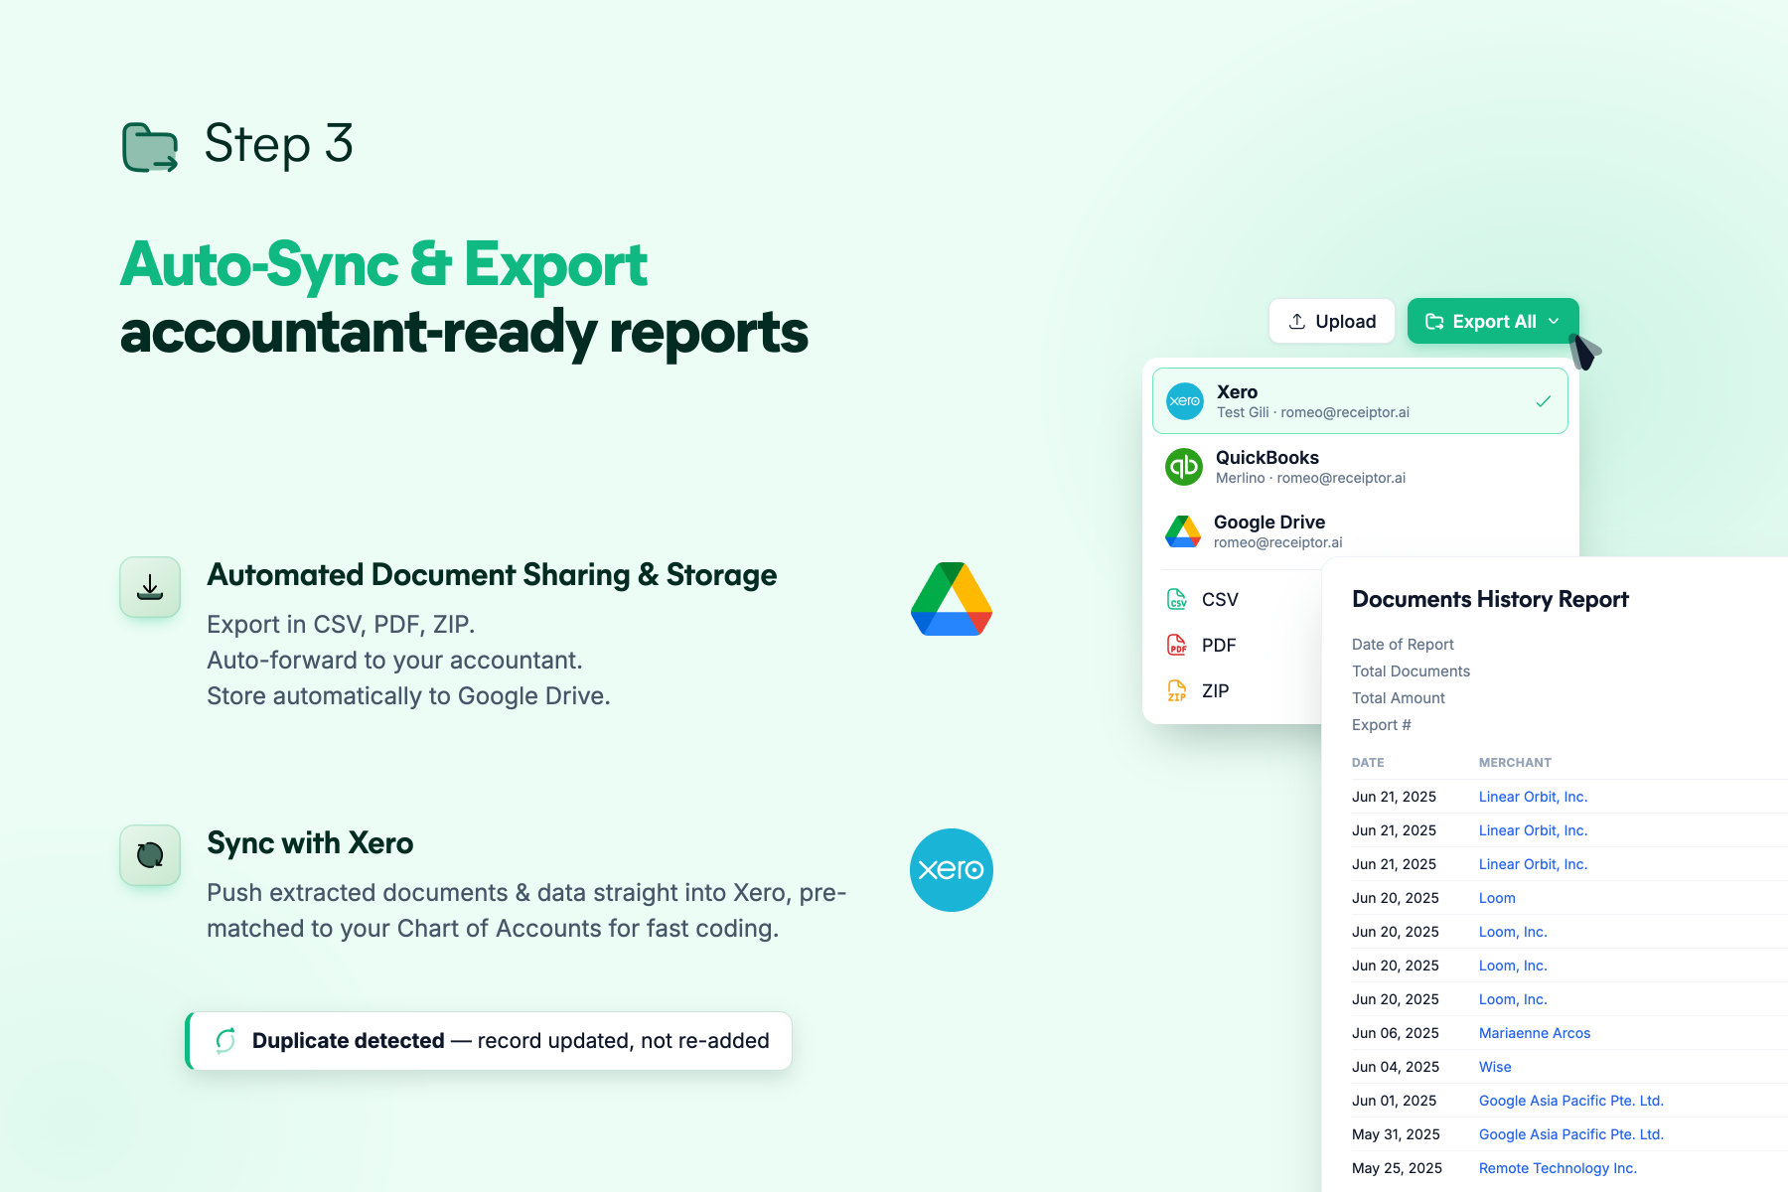
Task: Click the Step 3 folder export icon
Action: (x=150, y=147)
